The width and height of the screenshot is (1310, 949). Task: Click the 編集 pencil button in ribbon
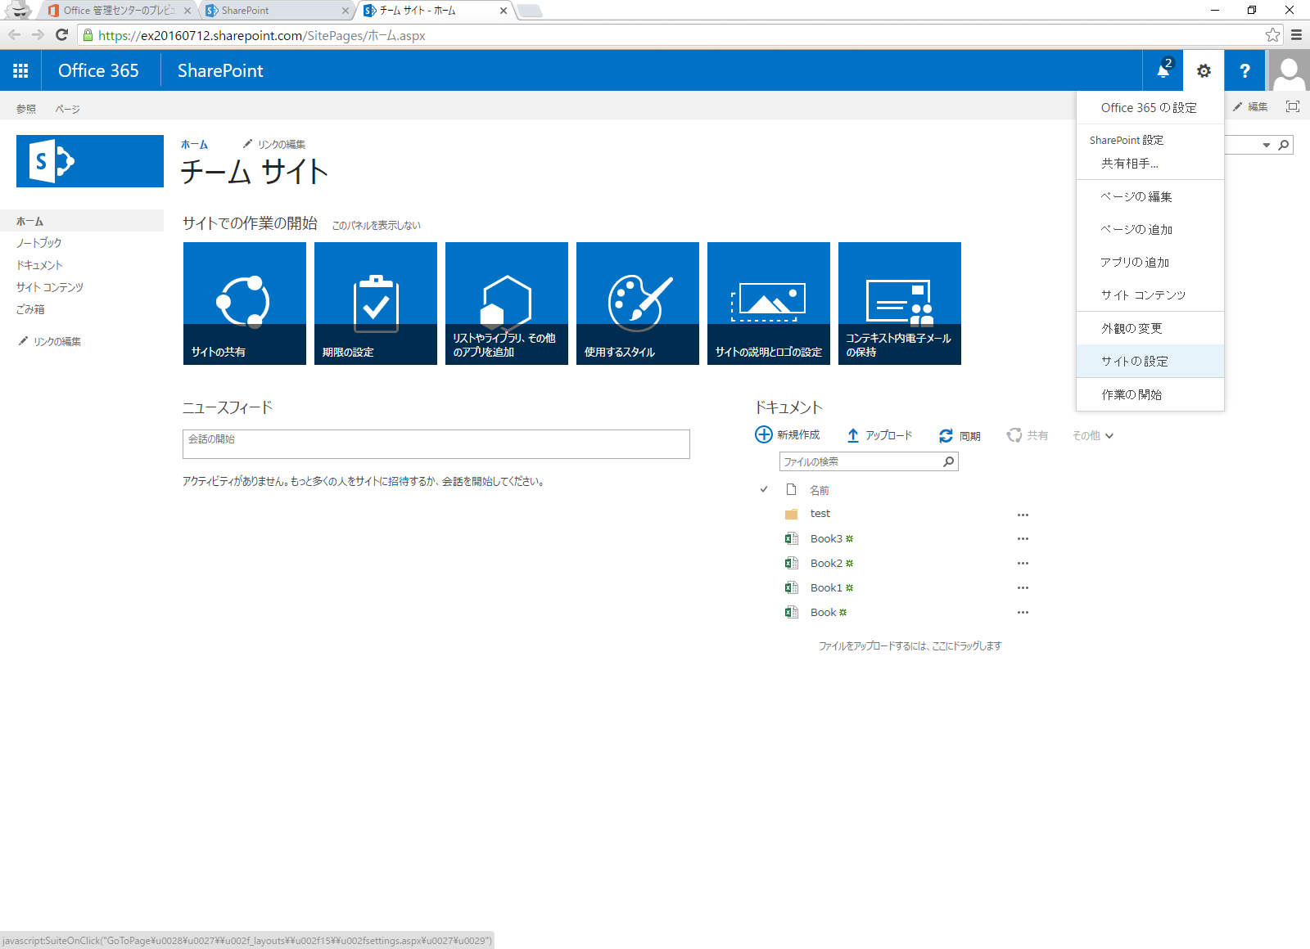click(x=1250, y=107)
